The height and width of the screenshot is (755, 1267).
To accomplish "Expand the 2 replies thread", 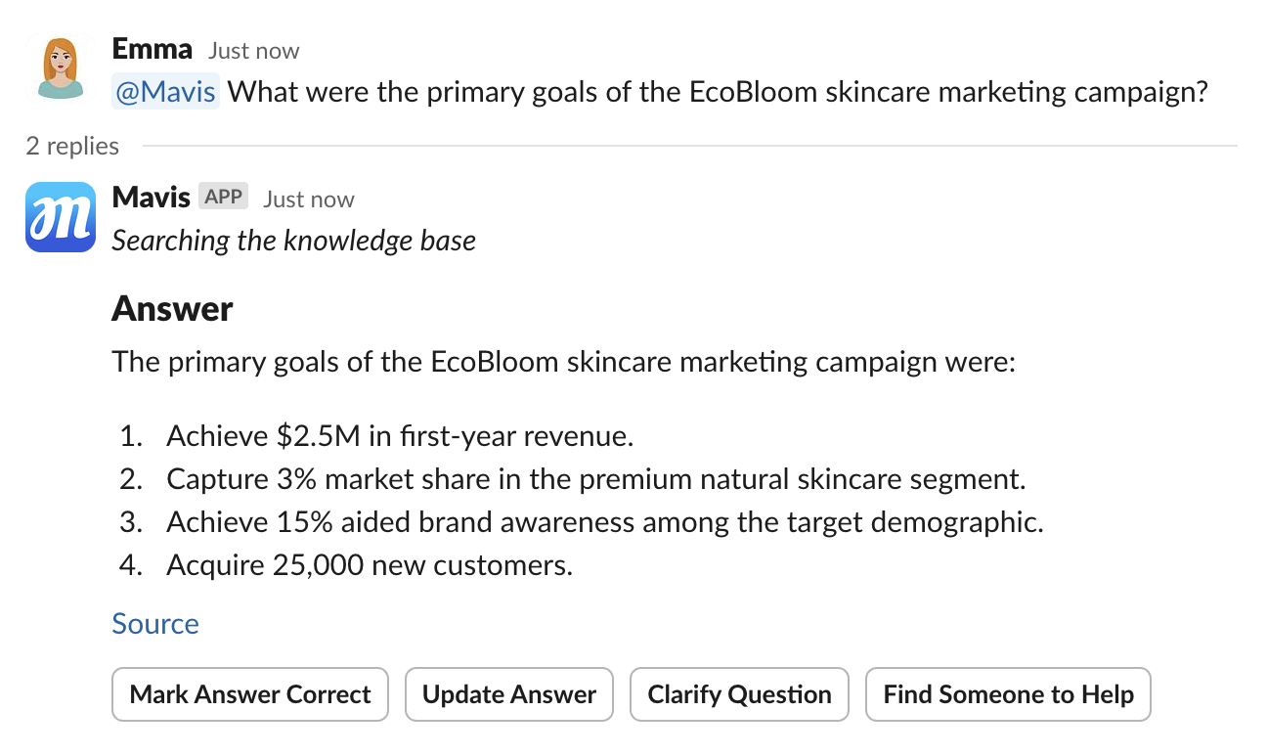I will click(x=71, y=146).
